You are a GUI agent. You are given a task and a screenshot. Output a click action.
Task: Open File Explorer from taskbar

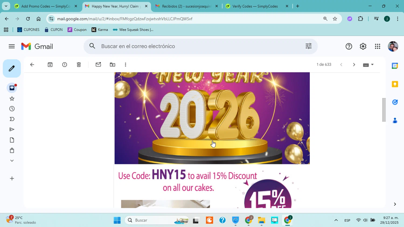262,220
